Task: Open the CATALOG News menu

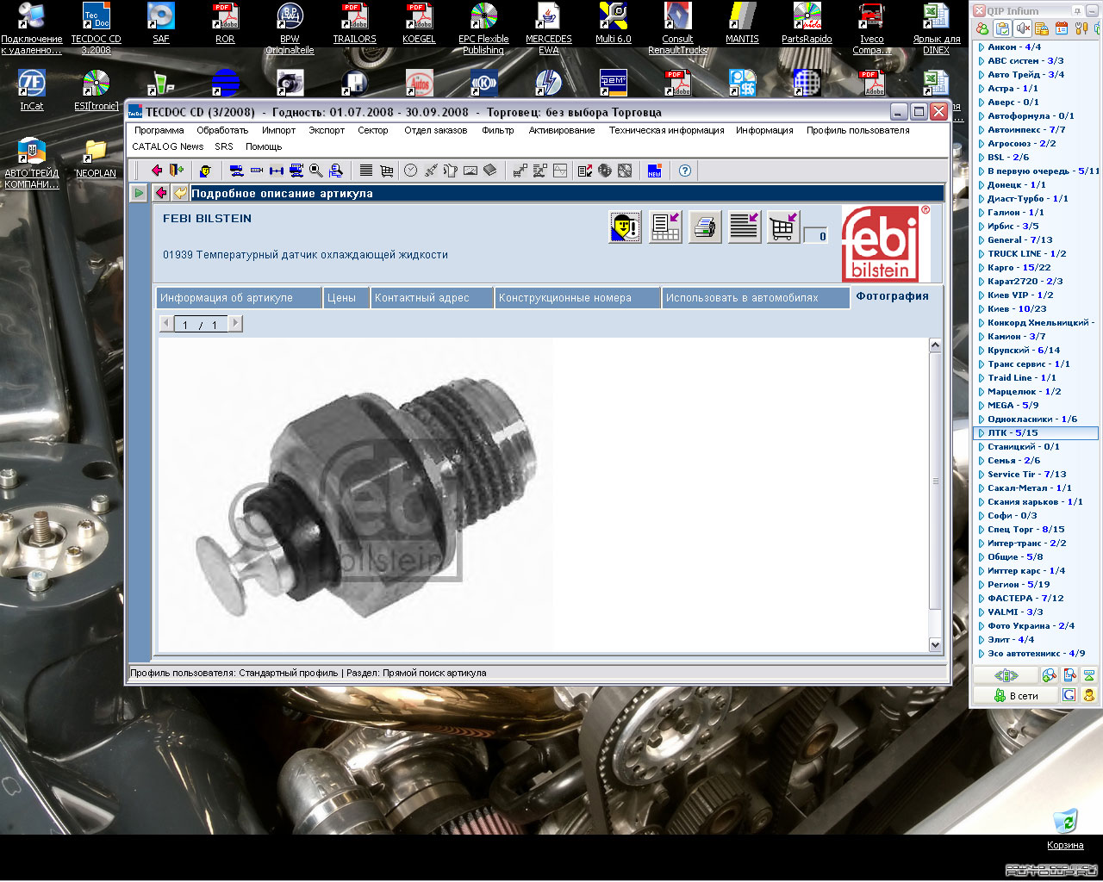Action: click(168, 146)
